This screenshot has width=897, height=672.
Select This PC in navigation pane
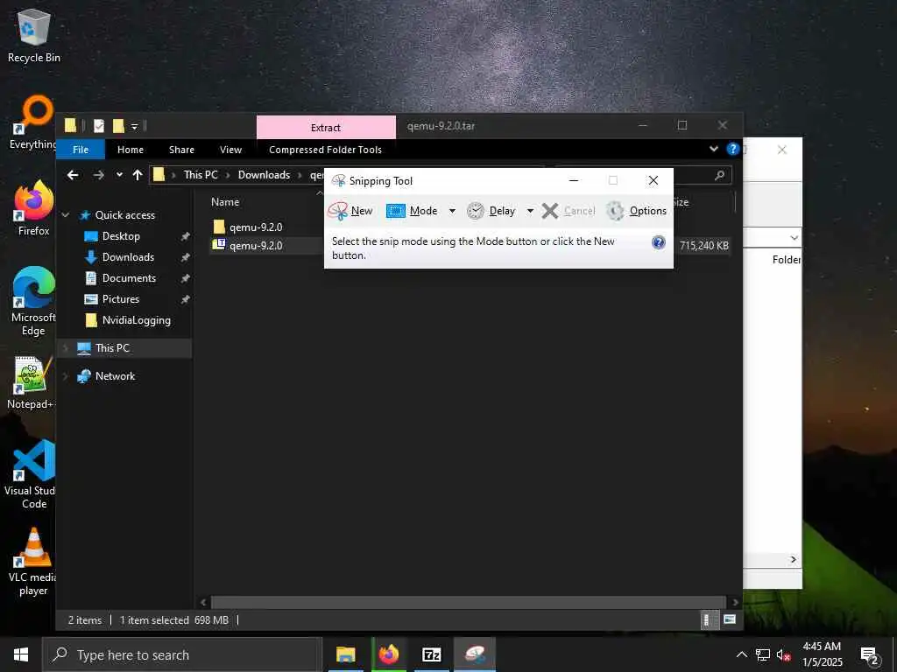click(x=112, y=348)
